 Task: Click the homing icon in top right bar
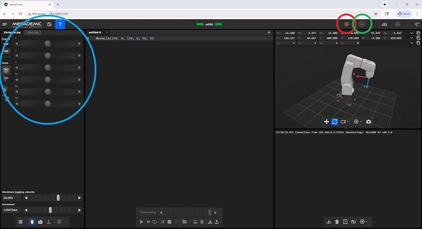point(398,24)
